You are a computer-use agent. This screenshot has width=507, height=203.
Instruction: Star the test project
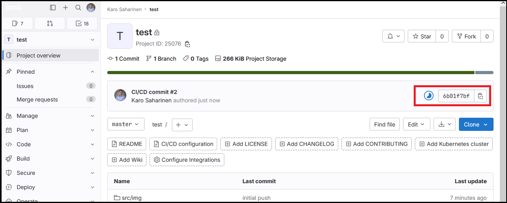pyautogui.click(x=422, y=36)
